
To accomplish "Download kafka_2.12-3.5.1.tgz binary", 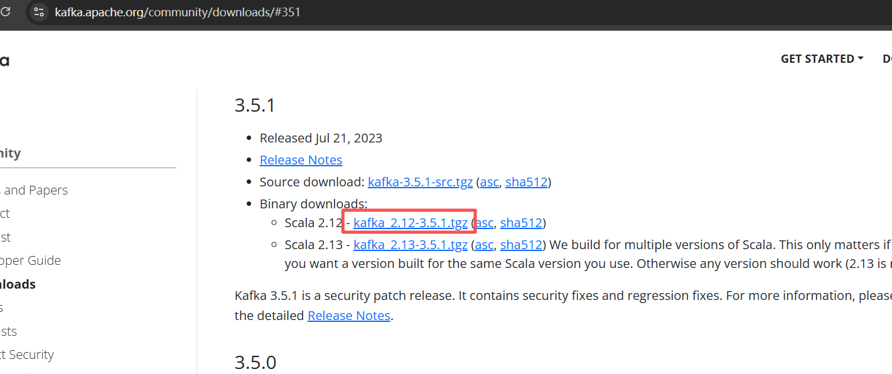I will coord(411,223).
